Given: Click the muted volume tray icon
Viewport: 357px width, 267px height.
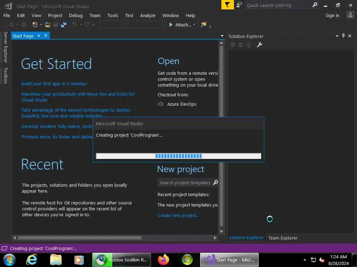Looking at the screenshot, I should point(321,260).
